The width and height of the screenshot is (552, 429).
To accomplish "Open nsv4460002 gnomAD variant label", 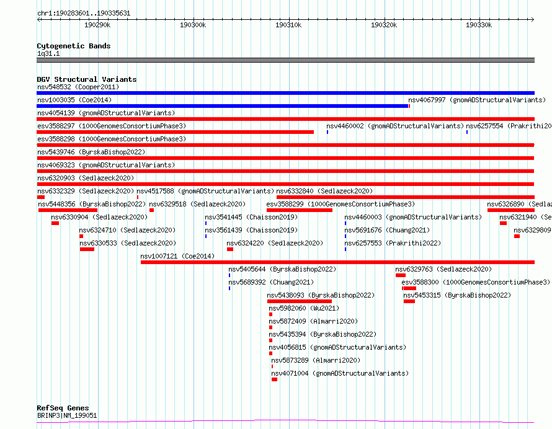I will (x=395, y=126).
